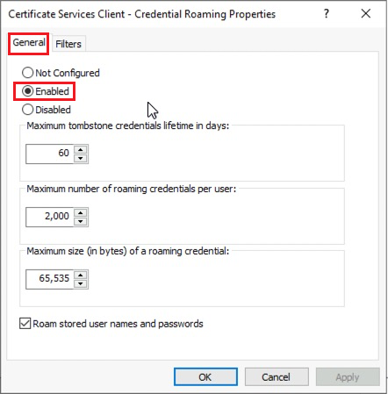The width and height of the screenshot is (388, 394).
Task: Select the Not Configured radio button
Action: pos(27,73)
